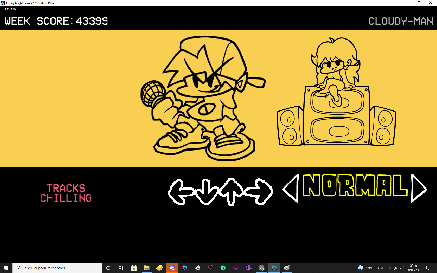The width and height of the screenshot is (437, 273).
Task: Click the right arrow note icon
Action: click(x=259, y=192)
